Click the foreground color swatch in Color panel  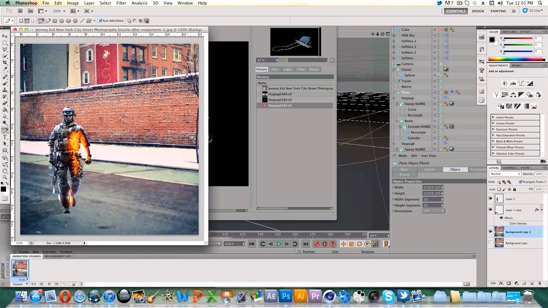click(x=492, y=40)
